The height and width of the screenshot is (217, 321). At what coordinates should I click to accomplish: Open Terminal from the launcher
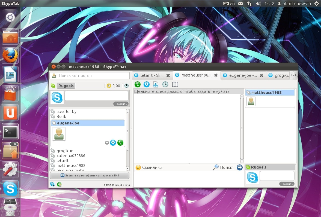click(x=10, y=132)
